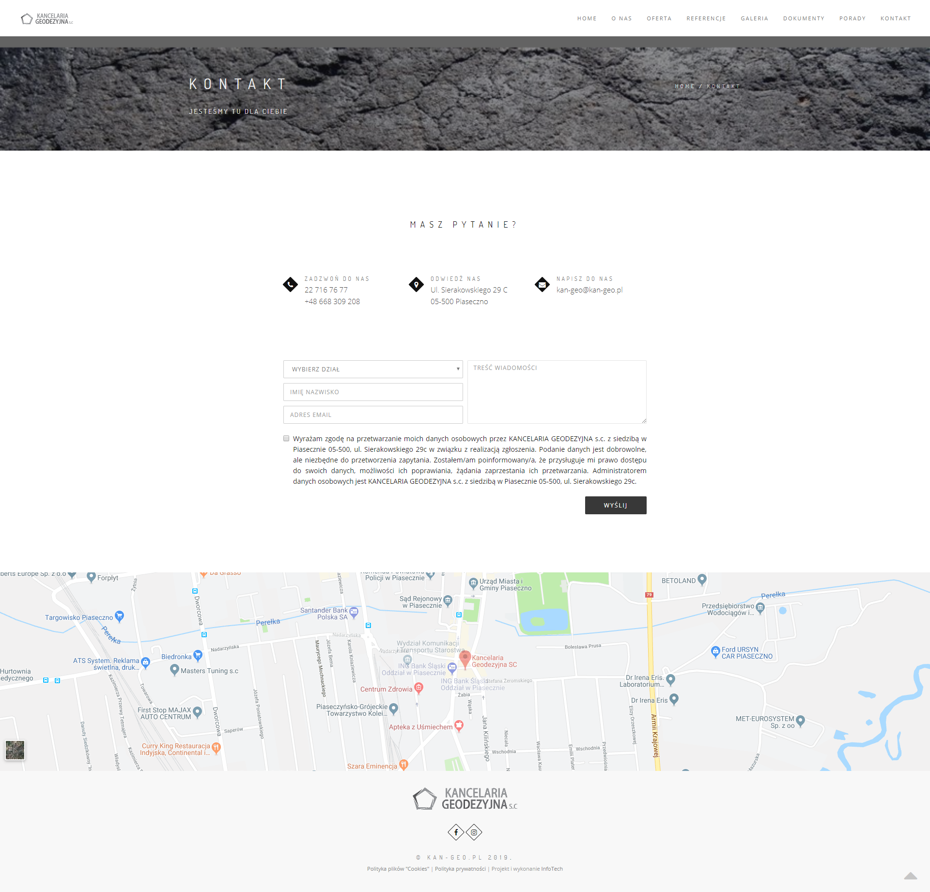Viewport: 930px width, 892px height.
Task: Select Apteka z Uśmiechem marker on the map
Action: tap(459, 725)
